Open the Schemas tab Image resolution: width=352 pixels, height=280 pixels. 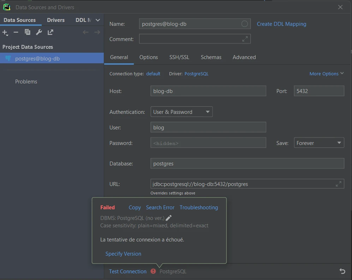(x=211, y=57)
